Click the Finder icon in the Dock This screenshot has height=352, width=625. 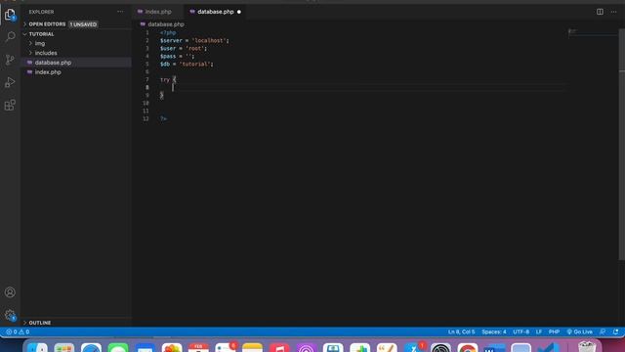click(37, 348)
